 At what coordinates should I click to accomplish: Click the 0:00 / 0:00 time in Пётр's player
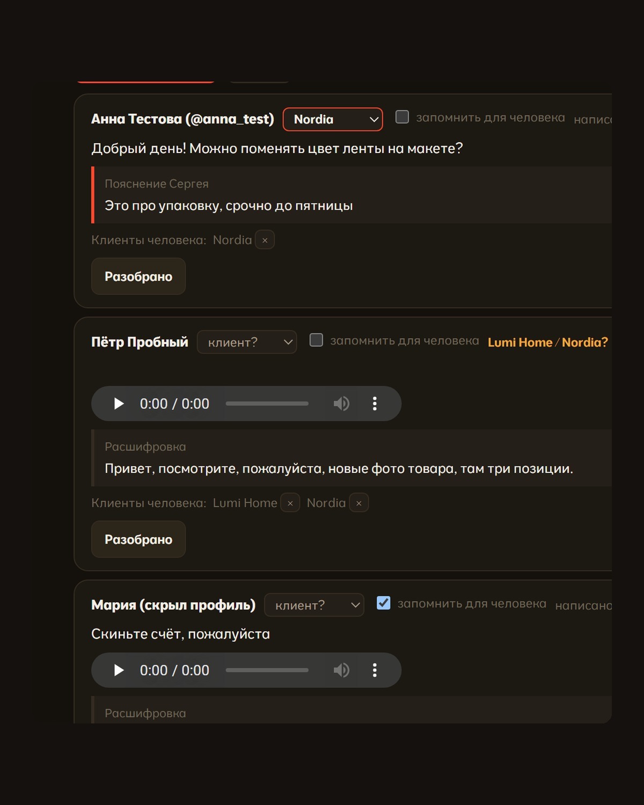click(174, 404)
